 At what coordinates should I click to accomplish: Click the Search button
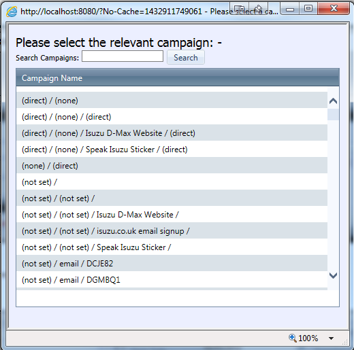coord(186,57)
